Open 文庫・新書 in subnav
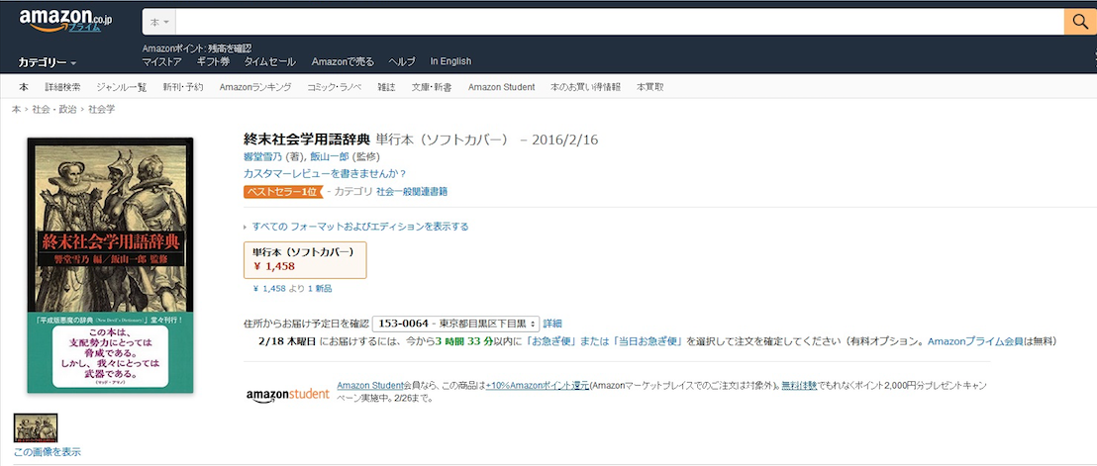 431,87
